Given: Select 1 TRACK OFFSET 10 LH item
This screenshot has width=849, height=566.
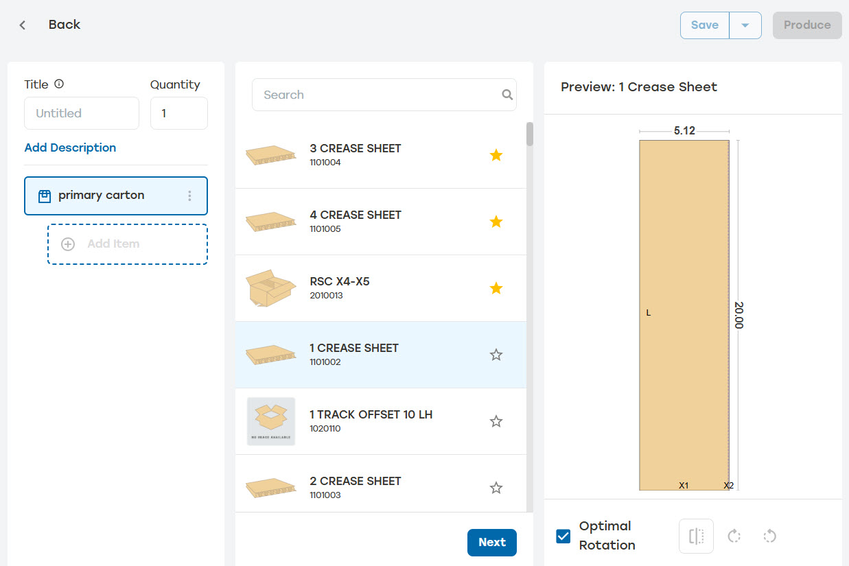Looking at the screenshot, I should point(381,421).
